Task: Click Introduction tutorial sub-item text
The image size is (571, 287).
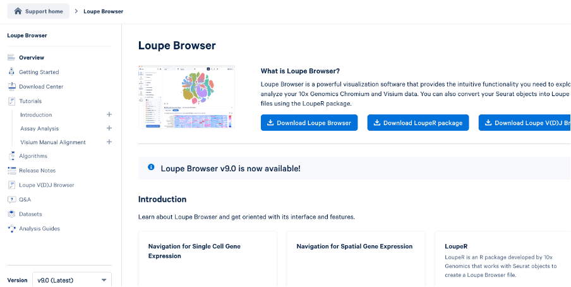Action: [36, 114]
